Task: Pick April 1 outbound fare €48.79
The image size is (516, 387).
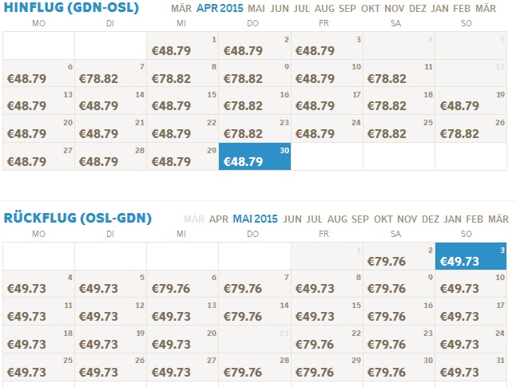Action: click(183, 45)
